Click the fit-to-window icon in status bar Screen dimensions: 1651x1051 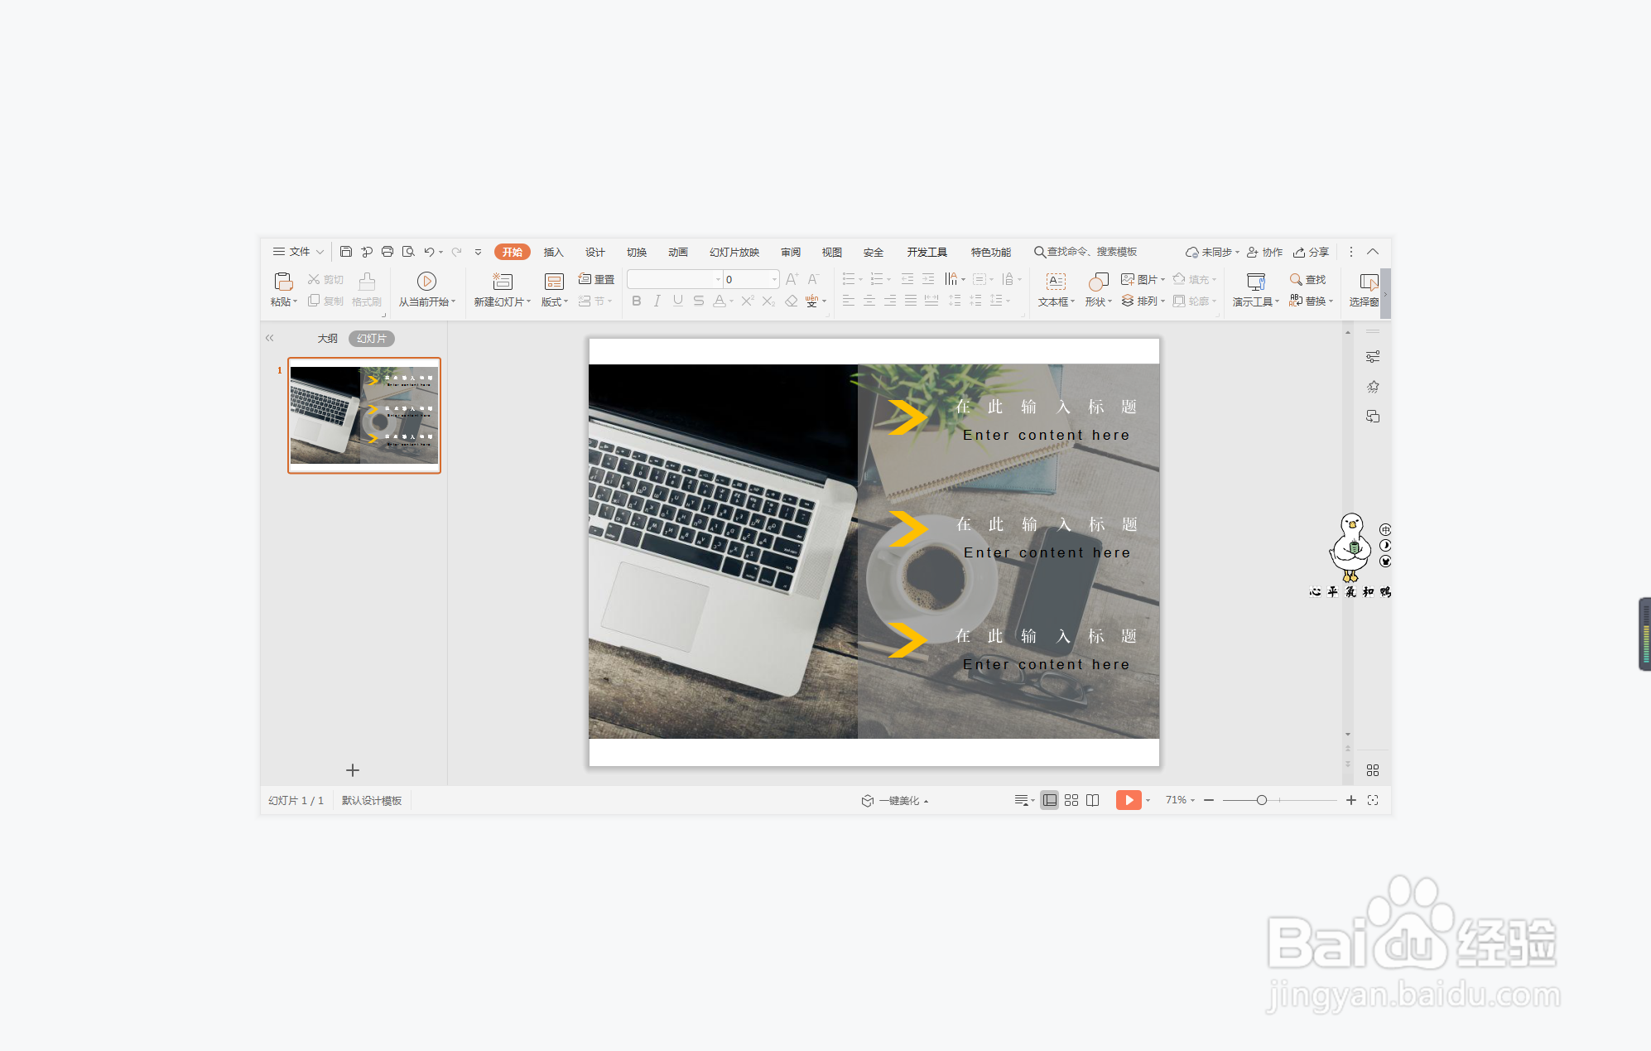click(x=1373, y=800)
